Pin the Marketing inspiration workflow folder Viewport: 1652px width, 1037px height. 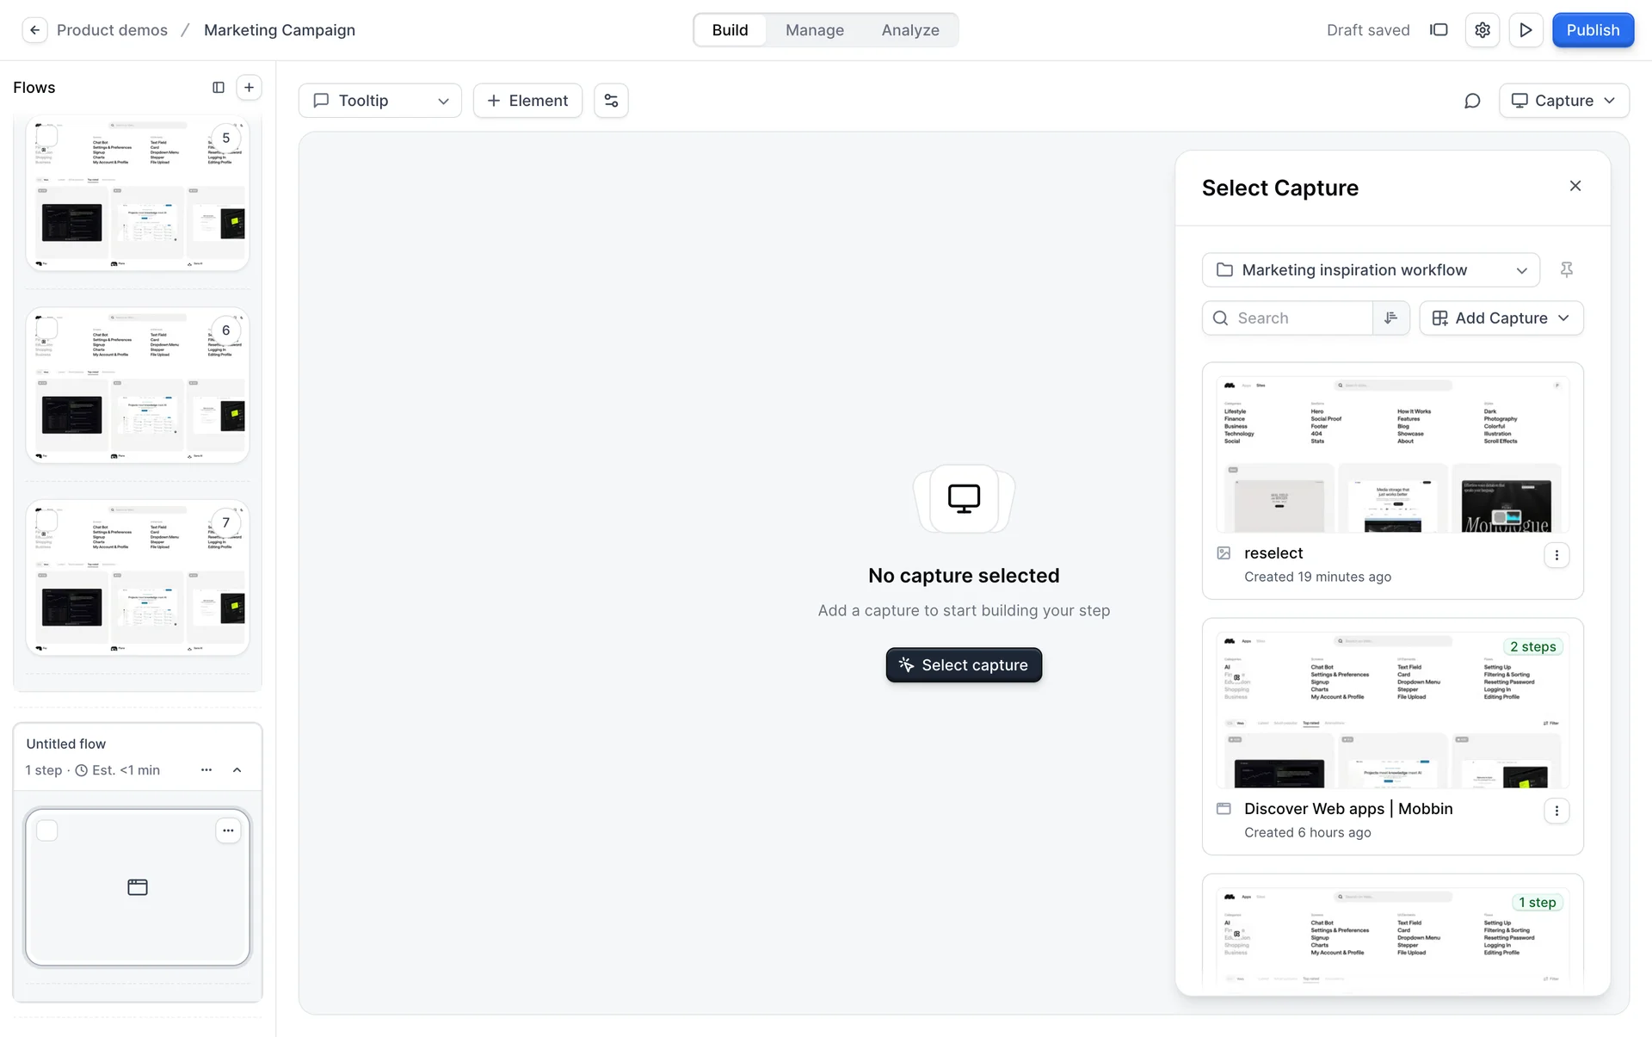[1566, 270]
